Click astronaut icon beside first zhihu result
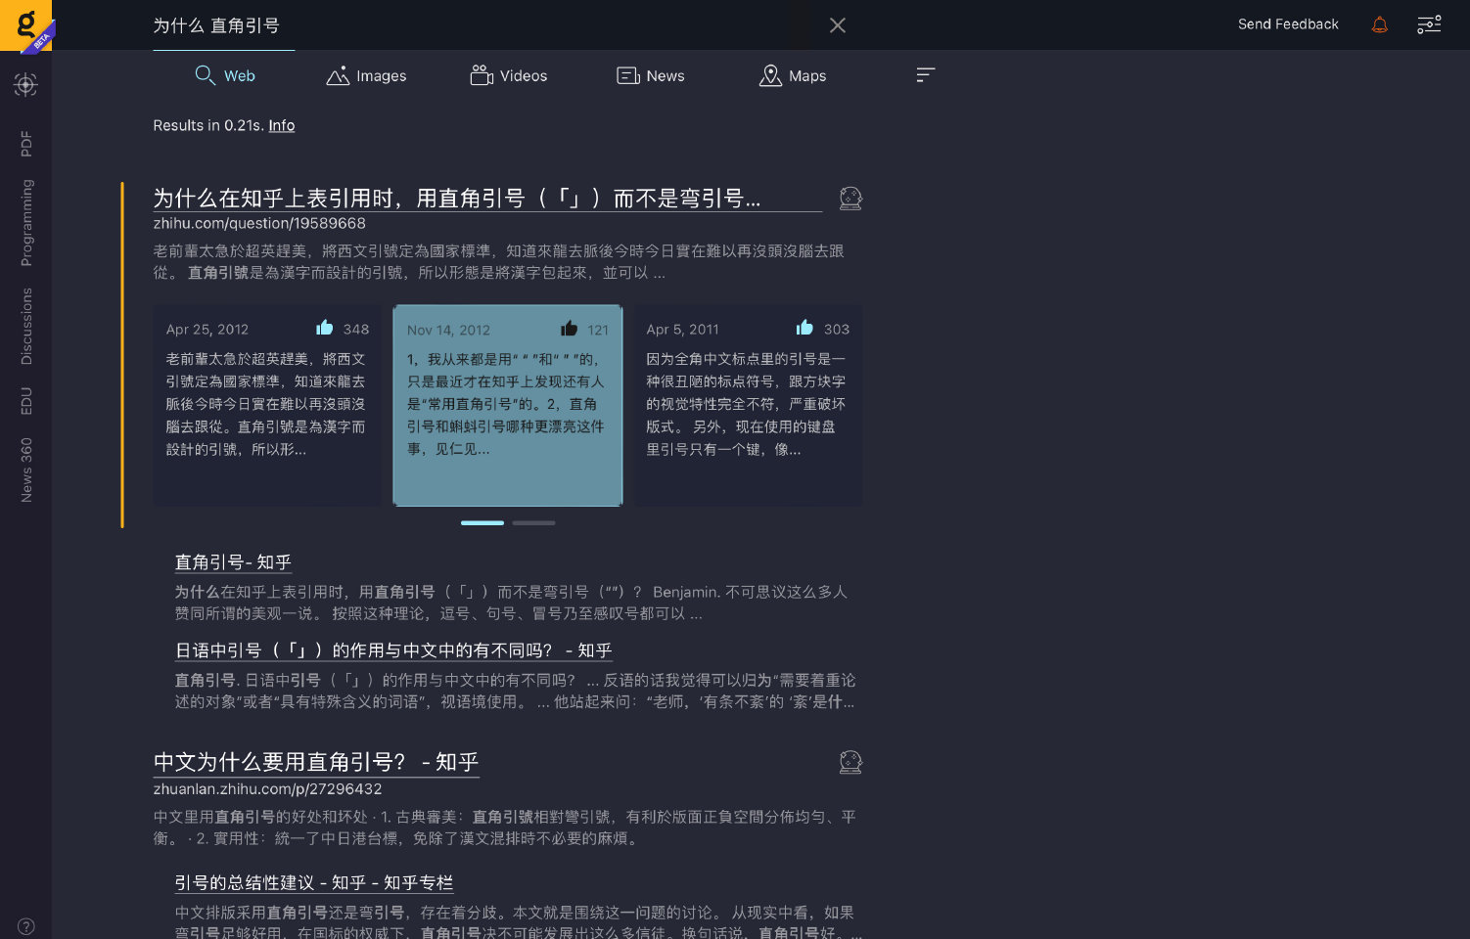This screenshot has height=939, width=1470. (x=850, y=199)
